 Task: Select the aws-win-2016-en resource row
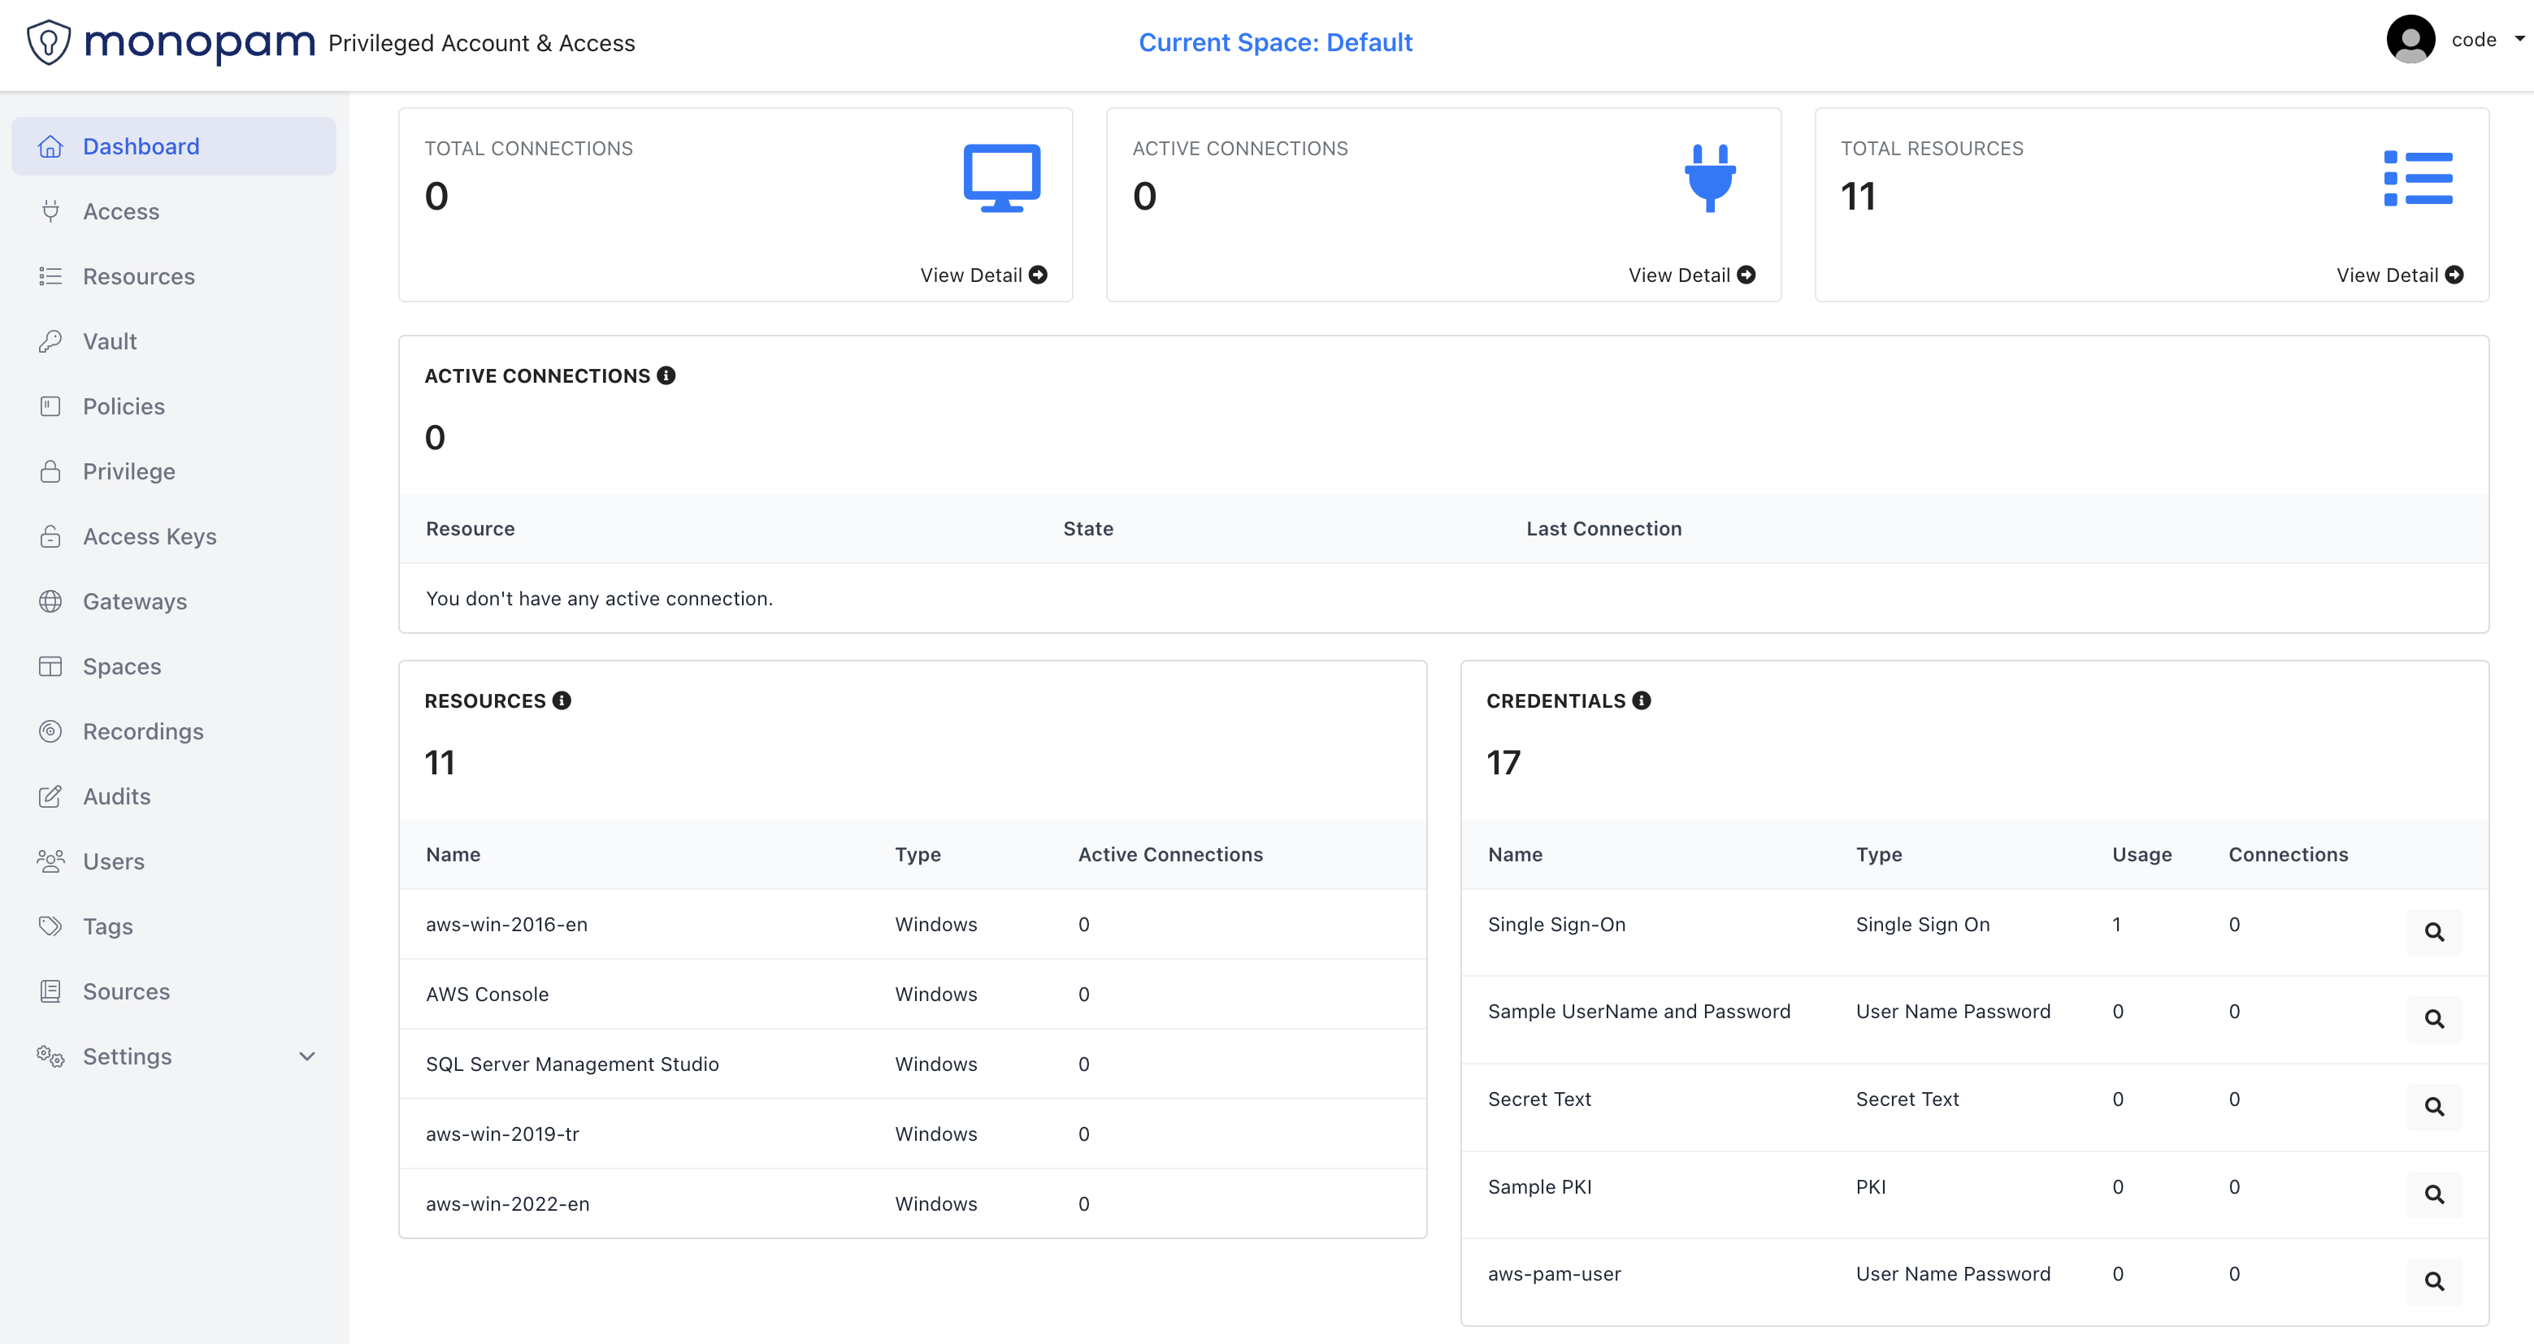[x=506, y=925]
